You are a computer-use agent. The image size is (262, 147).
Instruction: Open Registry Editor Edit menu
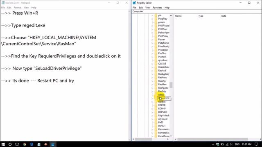pos(141,8)
